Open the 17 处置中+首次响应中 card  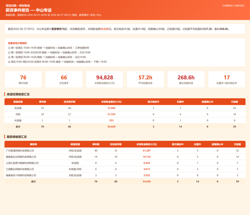[226, 79]
